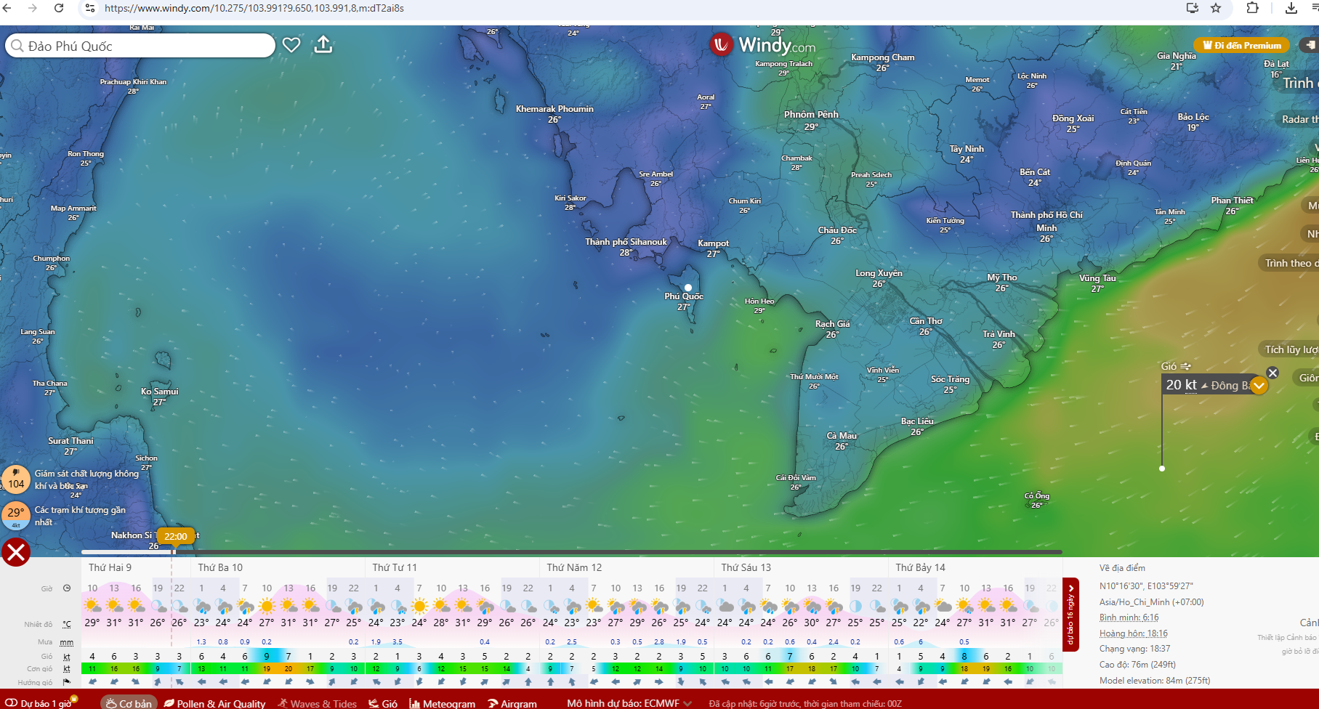Open air quality monitoring badge 104

(16, 480)
